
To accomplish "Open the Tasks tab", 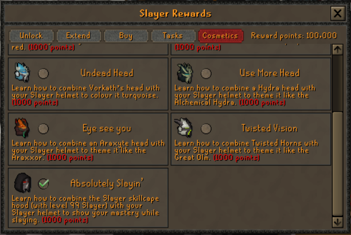I will pos(173,36).
